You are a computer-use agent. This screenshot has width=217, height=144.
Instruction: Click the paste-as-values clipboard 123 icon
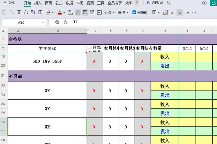pyautogui.click(x=4, y=12)
